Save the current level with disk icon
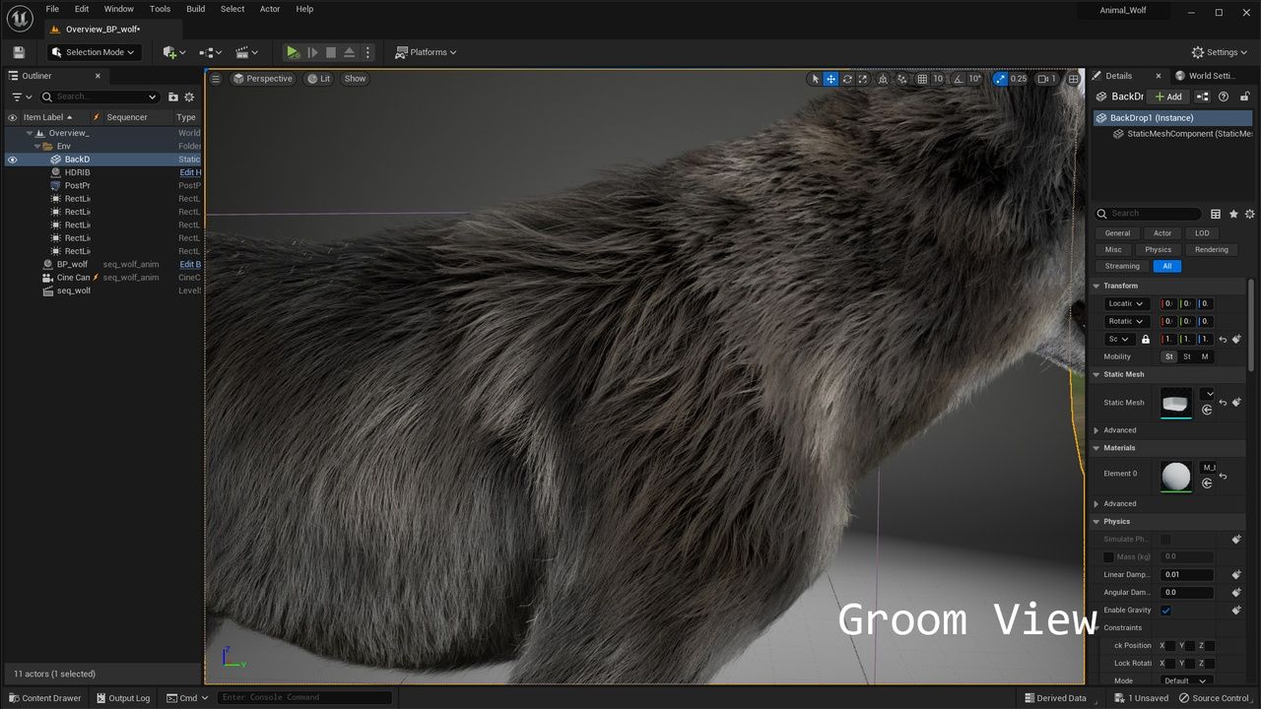 pos(19,52)
